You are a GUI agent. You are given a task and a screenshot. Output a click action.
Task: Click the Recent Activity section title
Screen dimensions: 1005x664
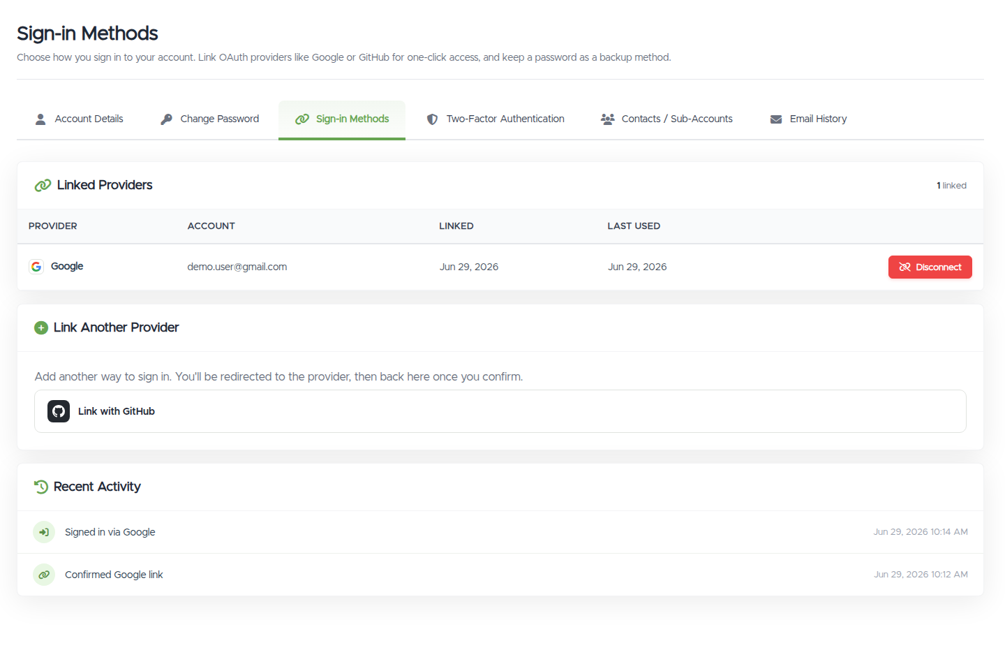click(x=97, y=487)
